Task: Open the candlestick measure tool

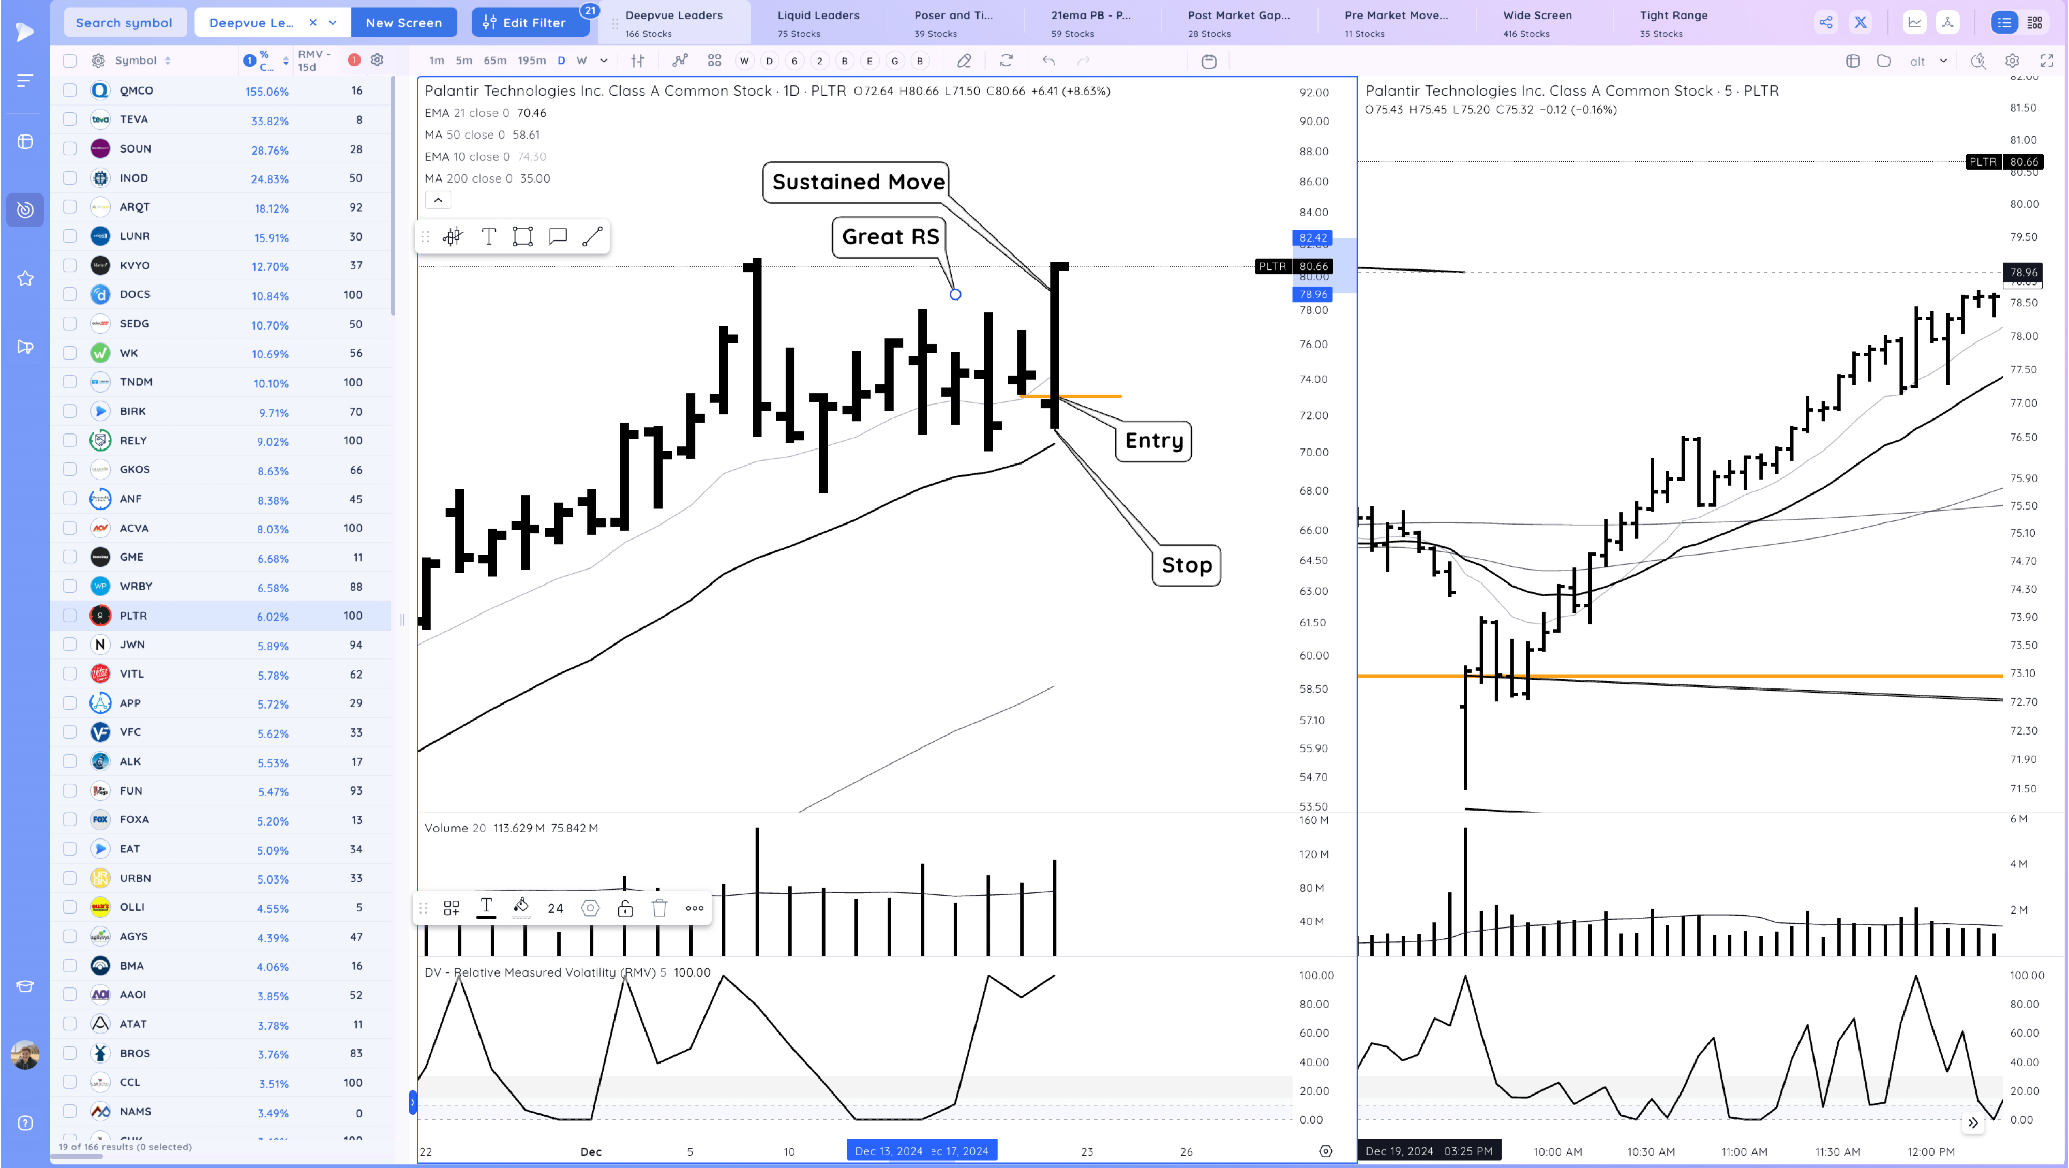Action: pos(453,236)
